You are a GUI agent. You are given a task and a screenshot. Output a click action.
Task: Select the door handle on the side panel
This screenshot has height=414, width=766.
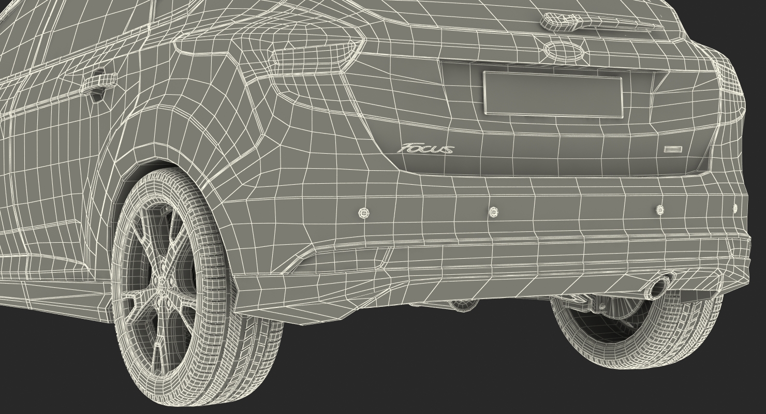[x=98, y=83]
